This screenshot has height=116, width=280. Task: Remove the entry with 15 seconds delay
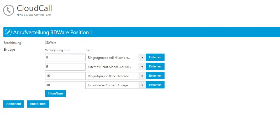(155, 76)
